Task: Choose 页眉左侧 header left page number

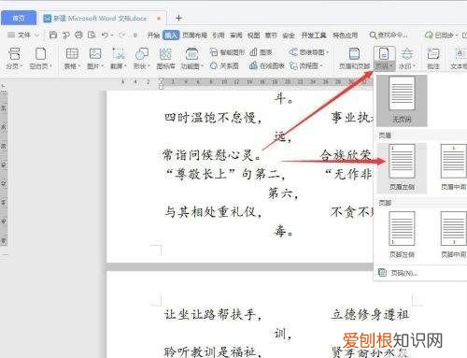Action: [x=402, y=168]
